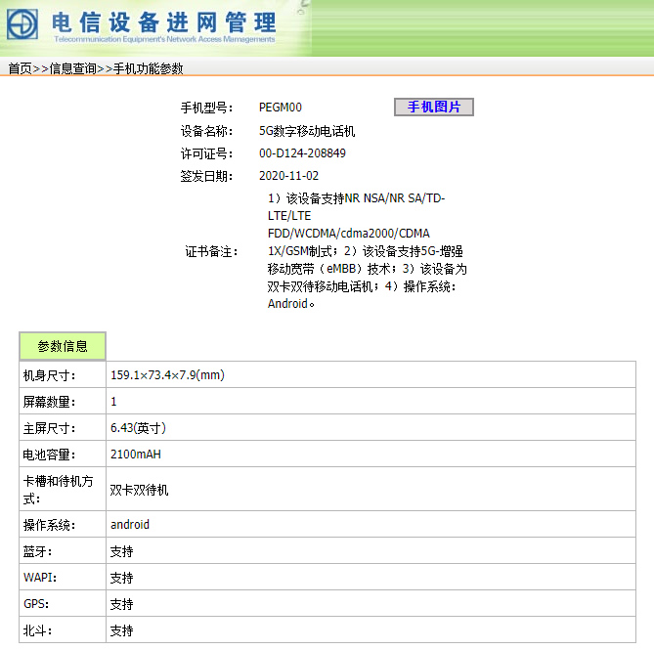
Task: Select screen count value 1
Action: point(113,402)
